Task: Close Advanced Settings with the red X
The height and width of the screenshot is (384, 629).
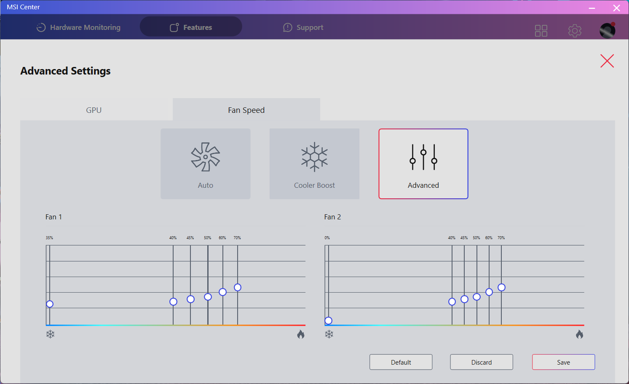Action: pos(607,61)
